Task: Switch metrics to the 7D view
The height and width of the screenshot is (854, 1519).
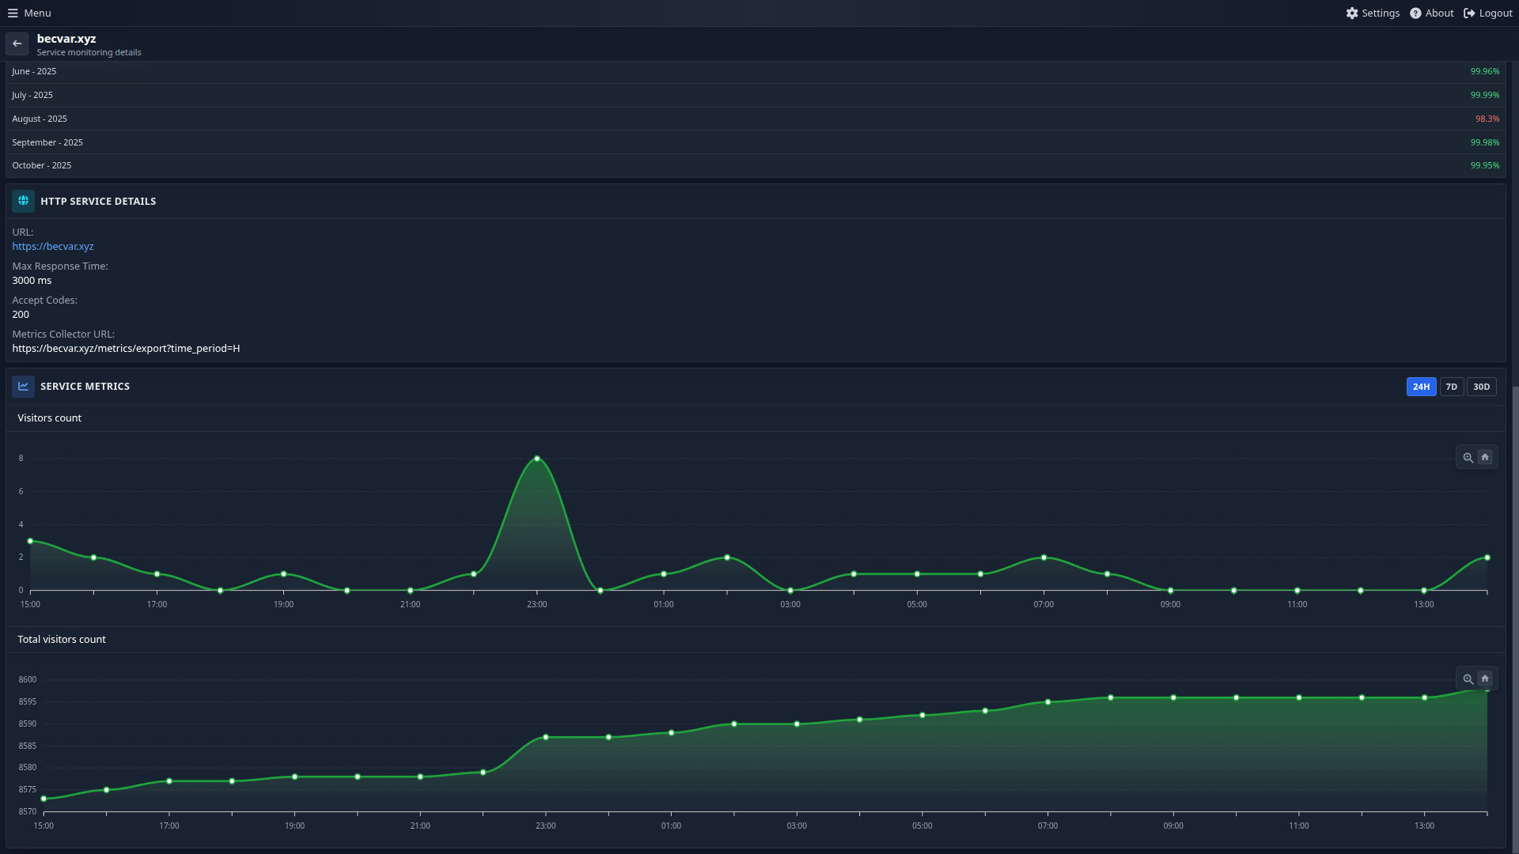Action: click(1451, 387)
